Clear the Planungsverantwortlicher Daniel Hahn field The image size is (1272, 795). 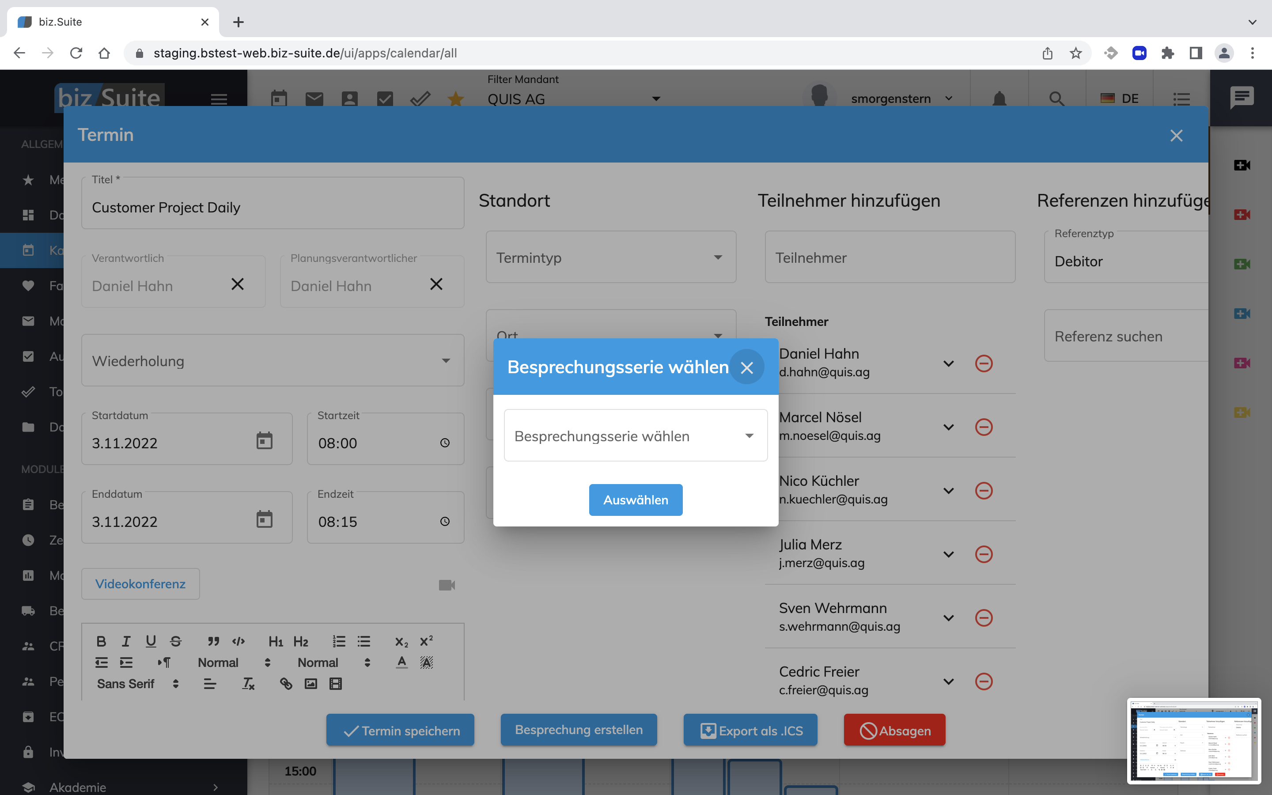coord(436,284)
